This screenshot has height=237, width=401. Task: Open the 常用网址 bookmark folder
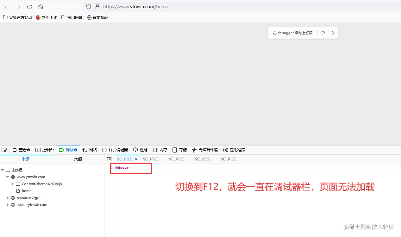coord(72,18)
